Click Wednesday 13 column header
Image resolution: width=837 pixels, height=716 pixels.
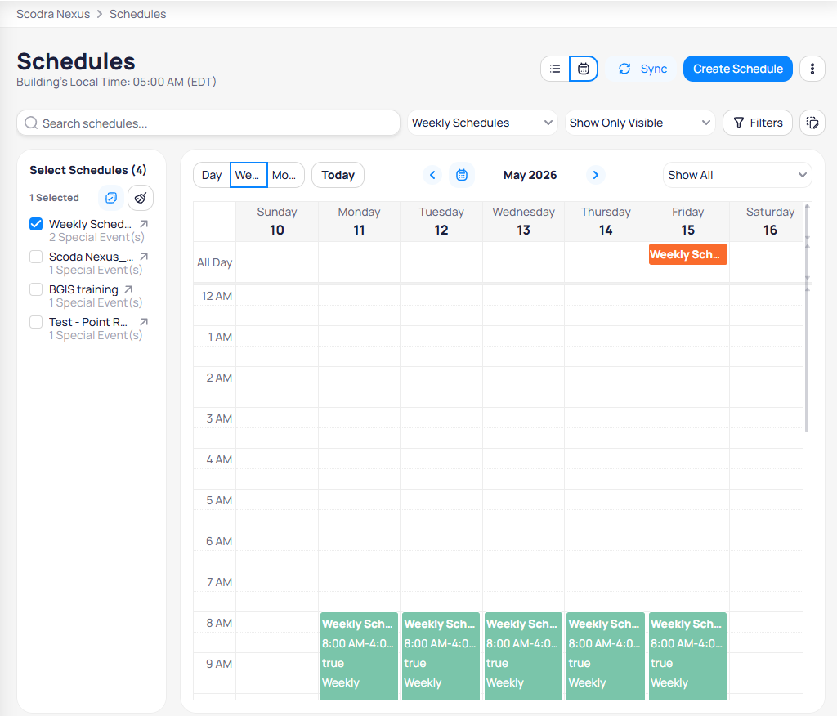coord(524,221)
